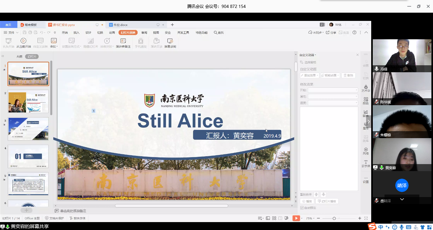Viewport: 433px width, 230px height.
Task: Open the 云字体 cloud font panel
Action: (366, 163)
